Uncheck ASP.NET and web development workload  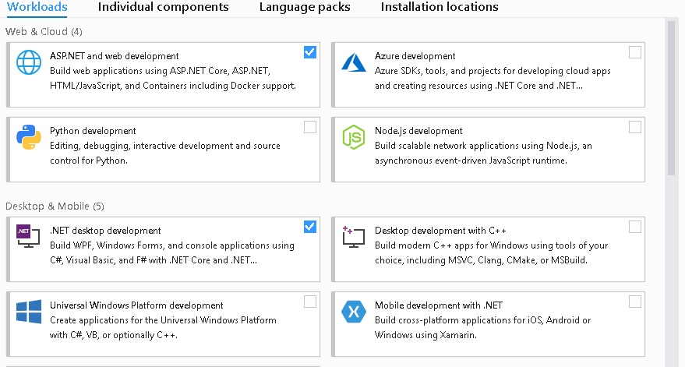point(309,52)
